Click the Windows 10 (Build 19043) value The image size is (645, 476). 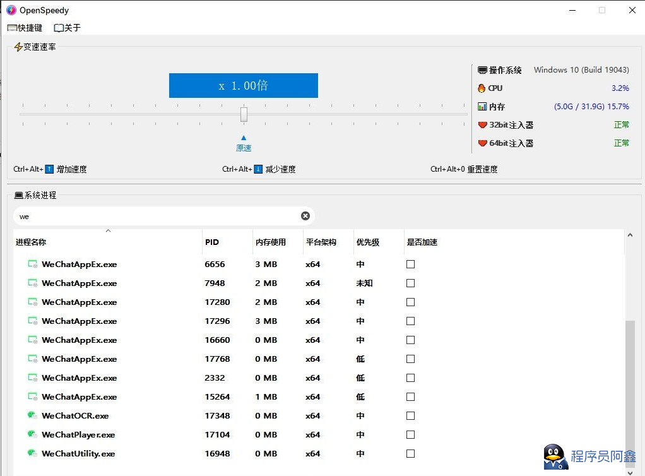[x=581, y=70]
